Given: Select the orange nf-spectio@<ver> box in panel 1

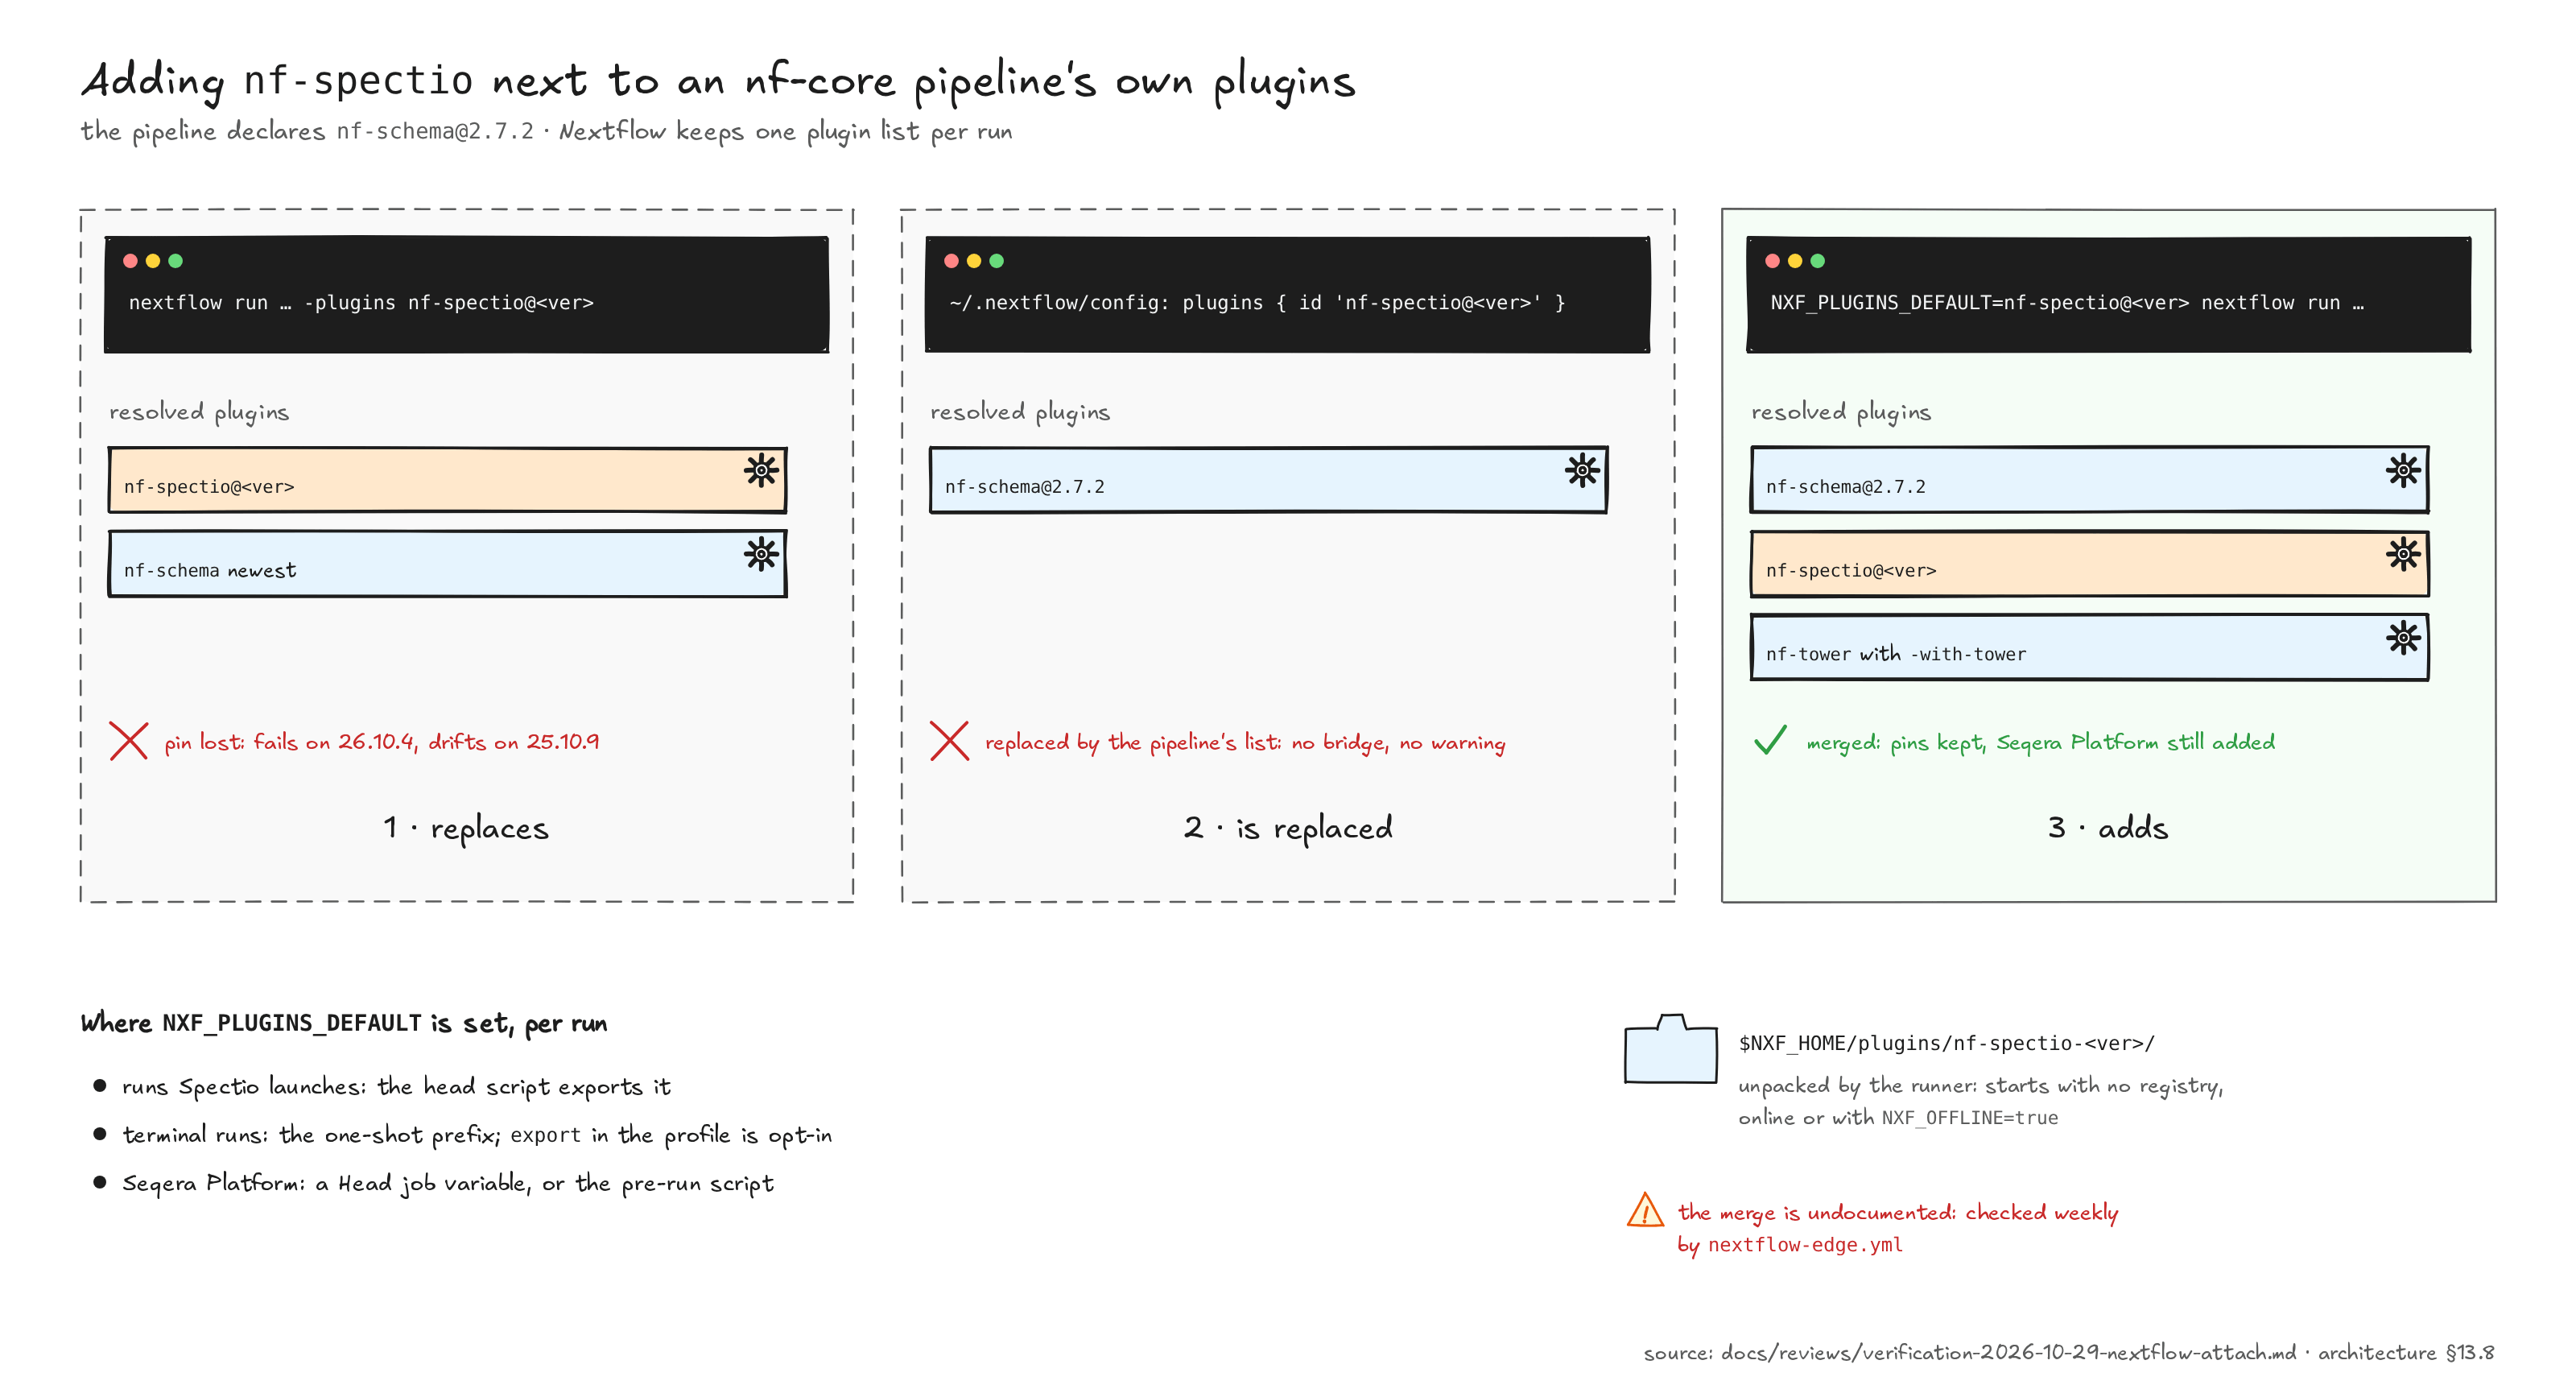Looking at the screenshot, I should point(447,480).
